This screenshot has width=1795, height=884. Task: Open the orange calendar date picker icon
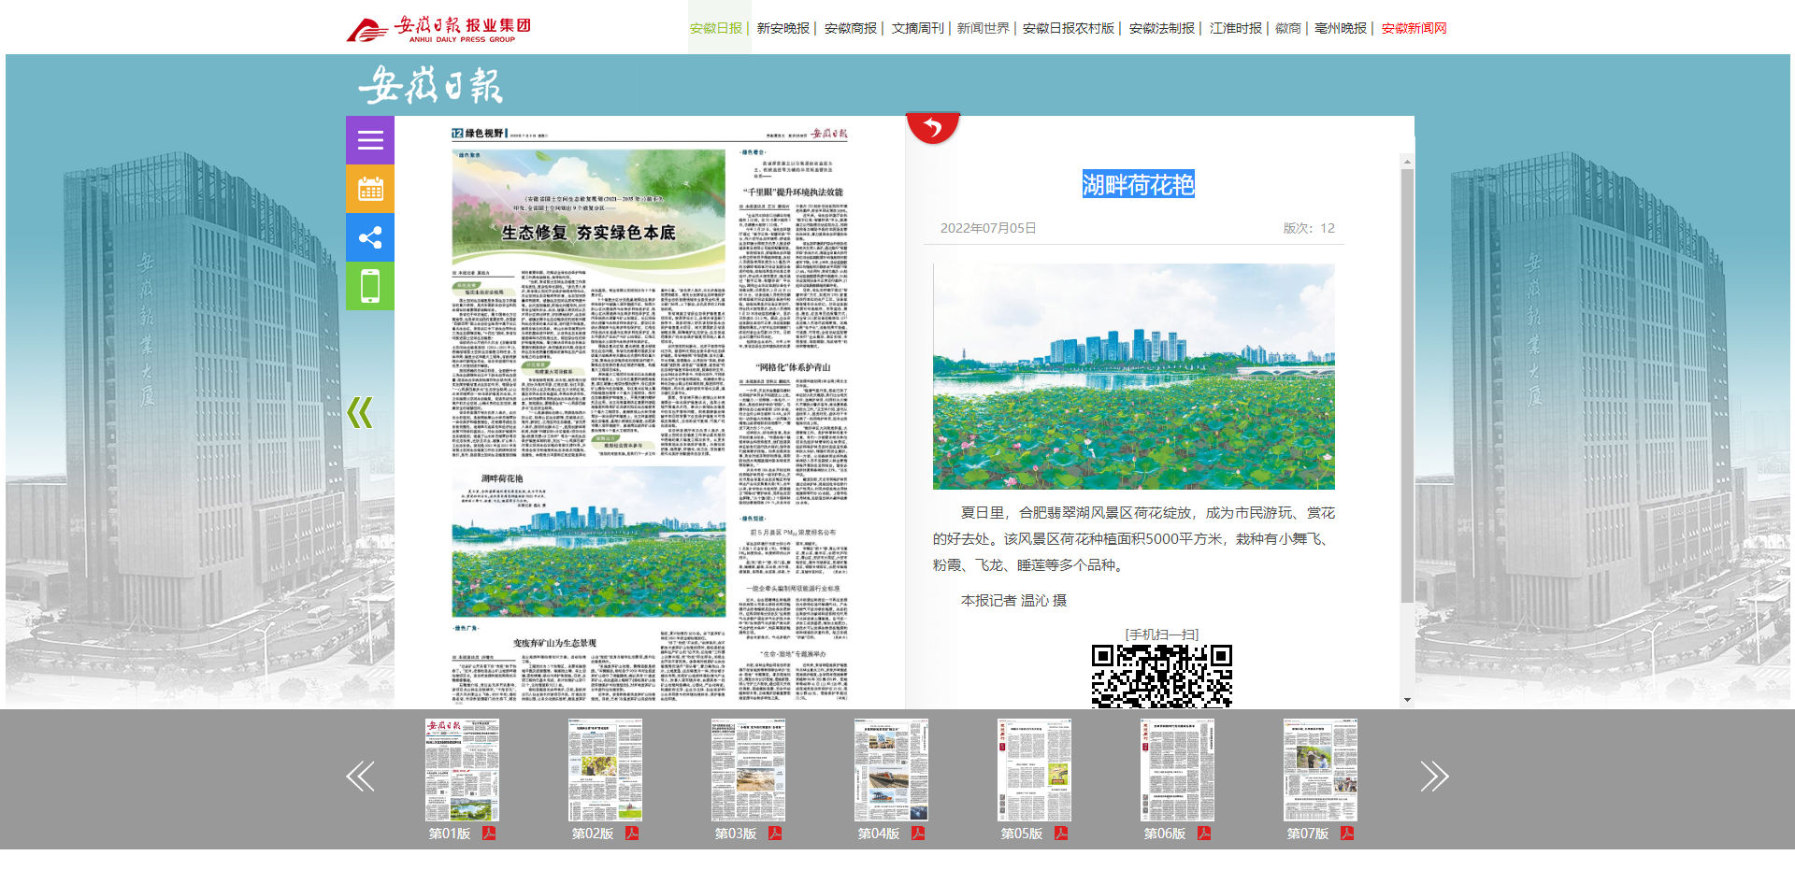tap(370, 189)
